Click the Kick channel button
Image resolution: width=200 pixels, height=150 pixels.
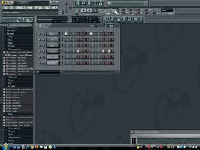[52, 34]
